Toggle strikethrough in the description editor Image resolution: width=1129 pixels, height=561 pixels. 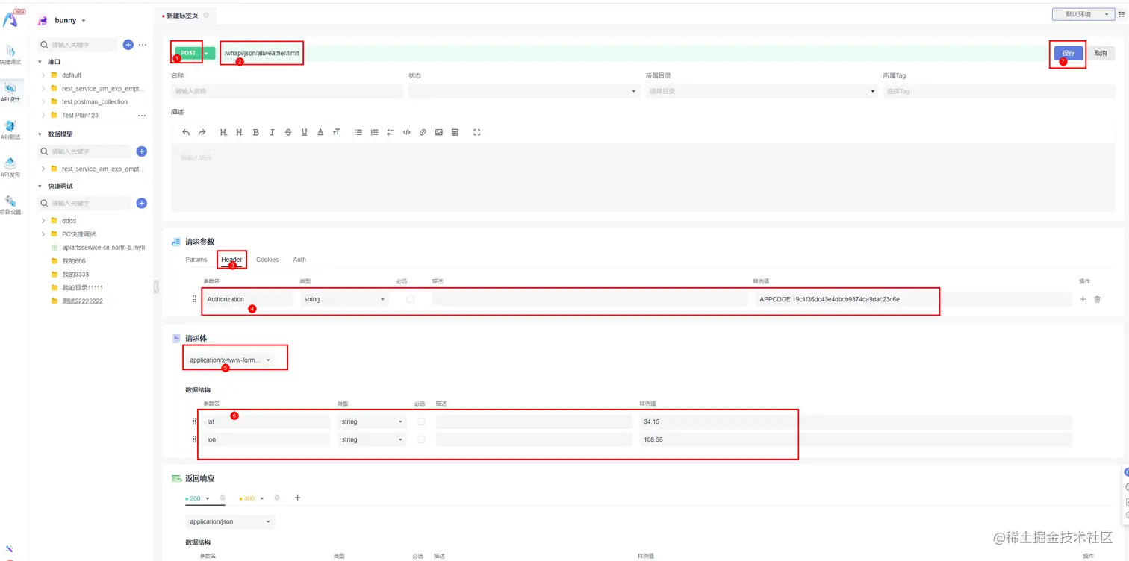(288, 132)
